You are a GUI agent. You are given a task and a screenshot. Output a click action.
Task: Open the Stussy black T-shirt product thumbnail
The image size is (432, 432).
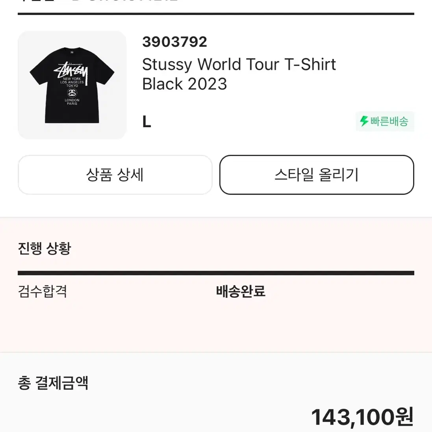[x=72, y=85]
